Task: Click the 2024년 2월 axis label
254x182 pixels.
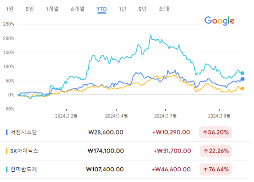Action: (66, 116)
